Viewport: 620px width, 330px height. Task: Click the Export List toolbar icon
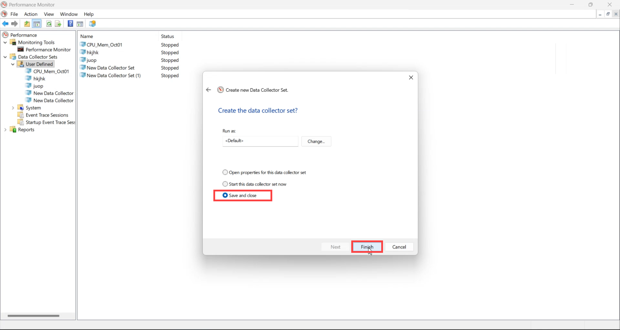tap(58, 24)
